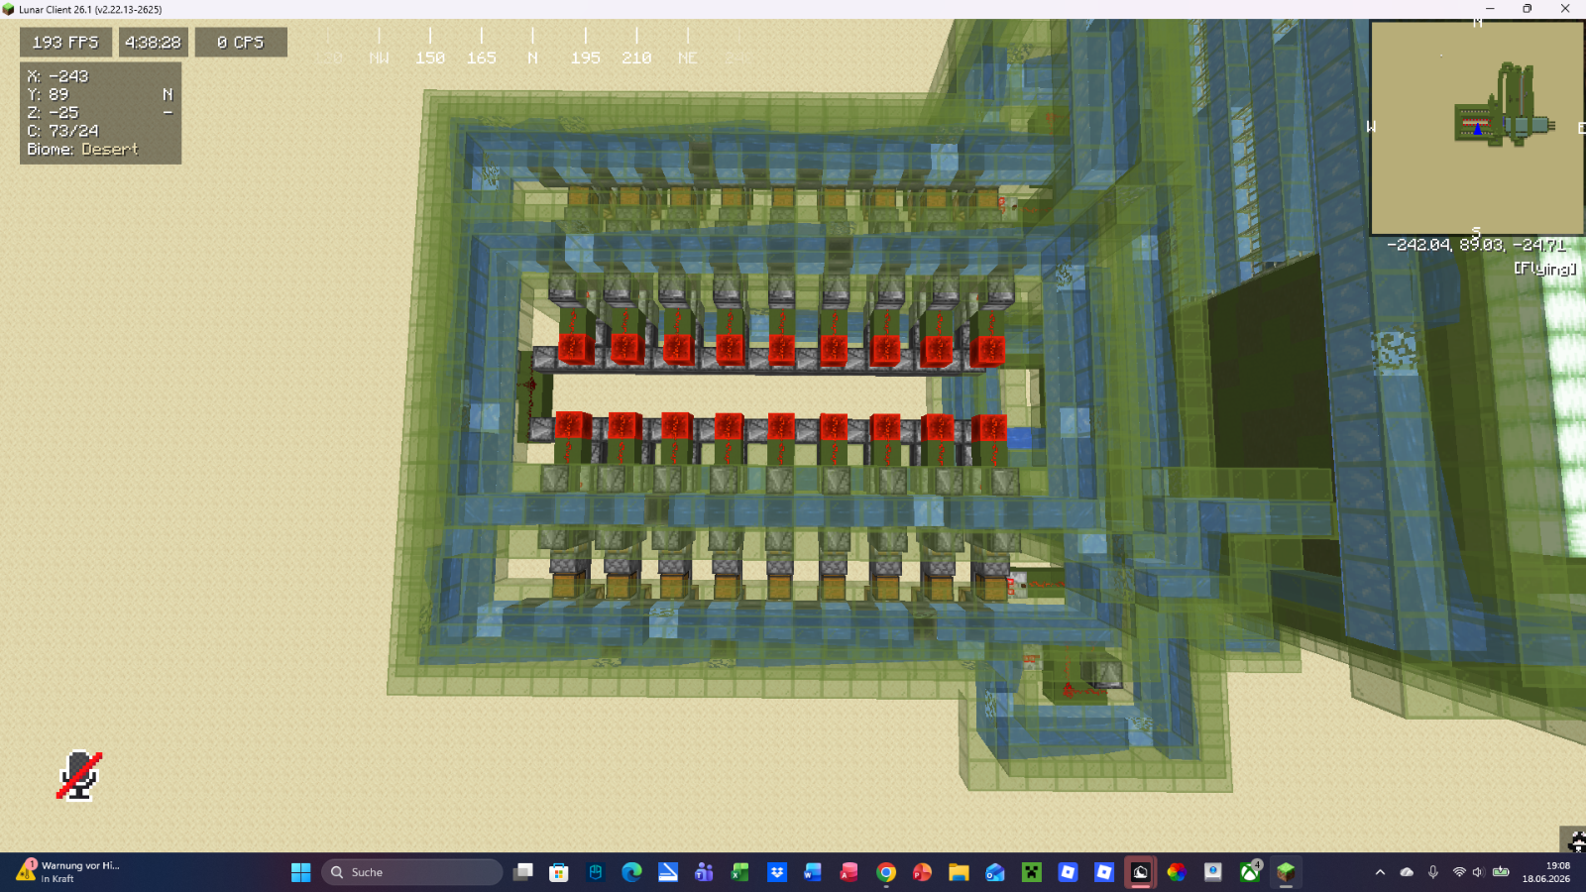Screen dimensions: 1586x892
Task: Open the Windows Start menu
Action: pos(300,872)
